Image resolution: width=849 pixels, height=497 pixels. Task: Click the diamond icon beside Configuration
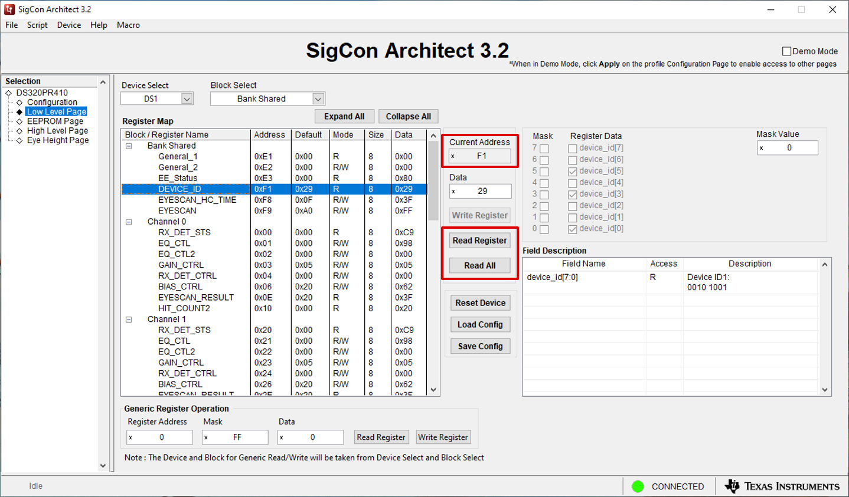click(19, 103)
